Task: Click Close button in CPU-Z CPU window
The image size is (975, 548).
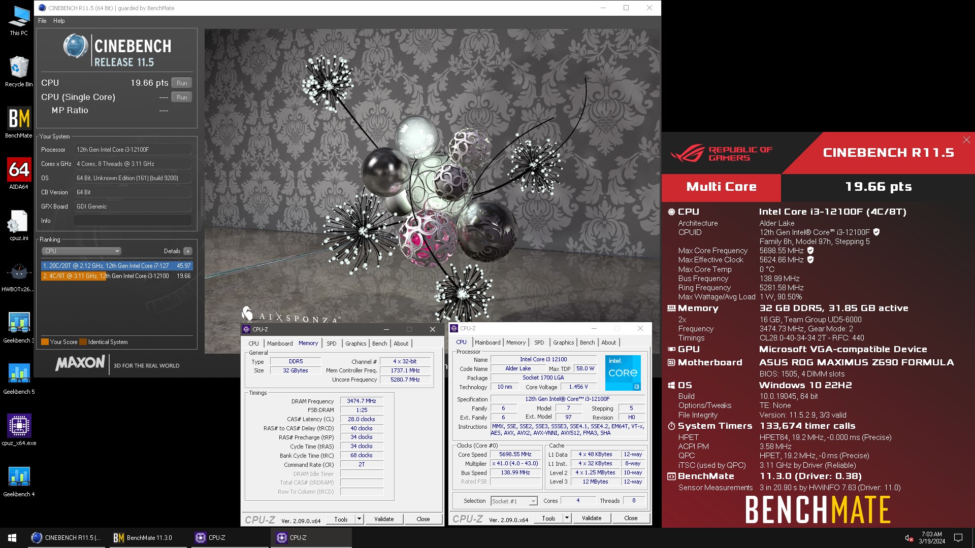Action: click(x=631, y=518)
